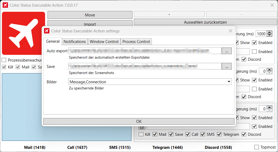Toggle the Telegram checkbox
Screen dimensions: 278x152
click(219, 134)
